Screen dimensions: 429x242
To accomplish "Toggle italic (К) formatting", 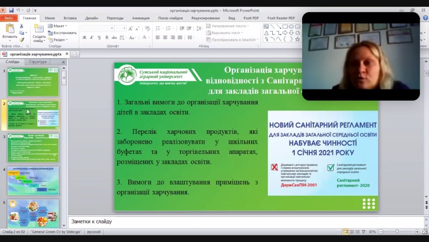I will 90,37.
